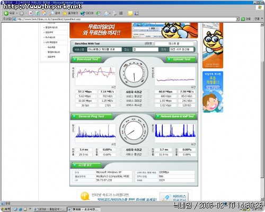Click the yellow note toolbar icon
This screenshot has height=212, width=265.
(130, 13)
